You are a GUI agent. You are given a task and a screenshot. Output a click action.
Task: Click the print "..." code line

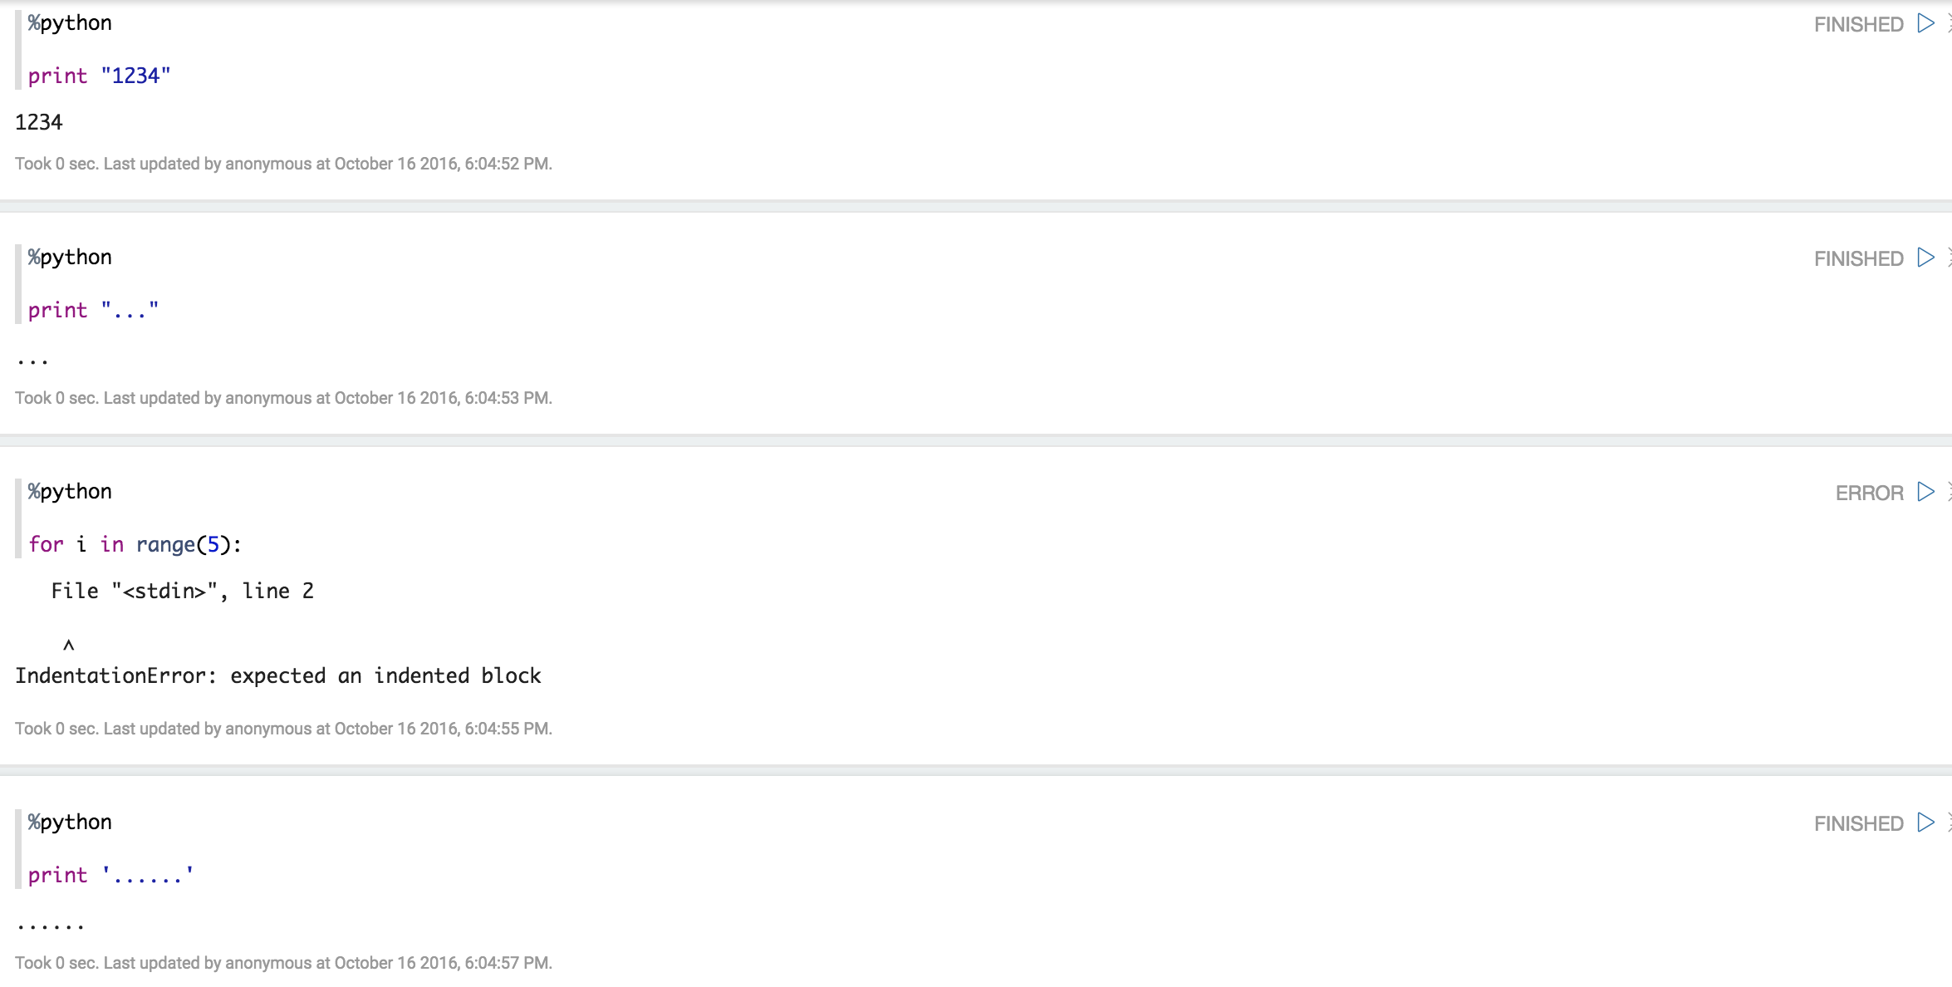(x=93, y=310)
